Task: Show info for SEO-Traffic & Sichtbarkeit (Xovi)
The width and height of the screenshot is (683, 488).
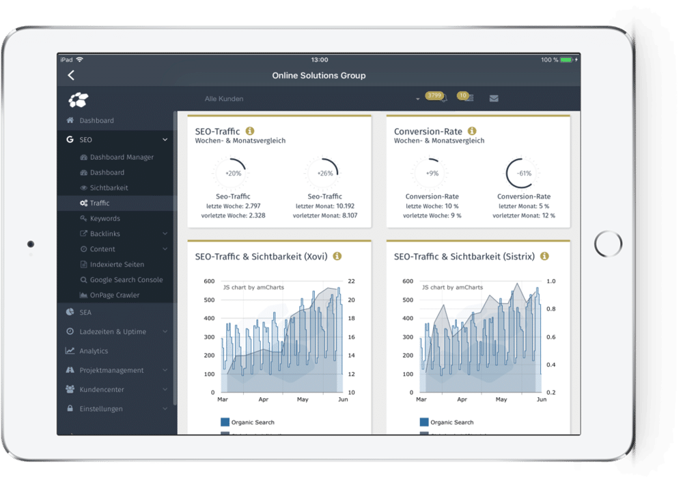Action: pos(337,257)
